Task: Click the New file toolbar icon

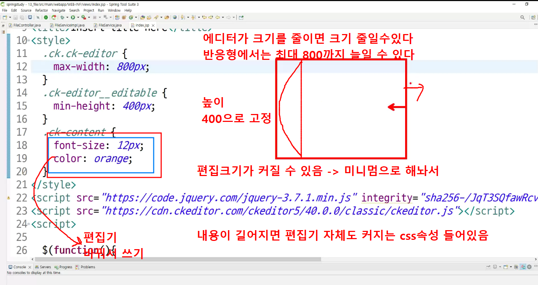Action: click(x=5, y=17)
